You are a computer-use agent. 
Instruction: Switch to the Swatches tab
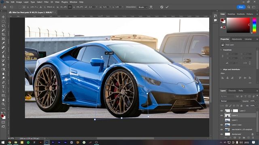(x=231, y=14)
